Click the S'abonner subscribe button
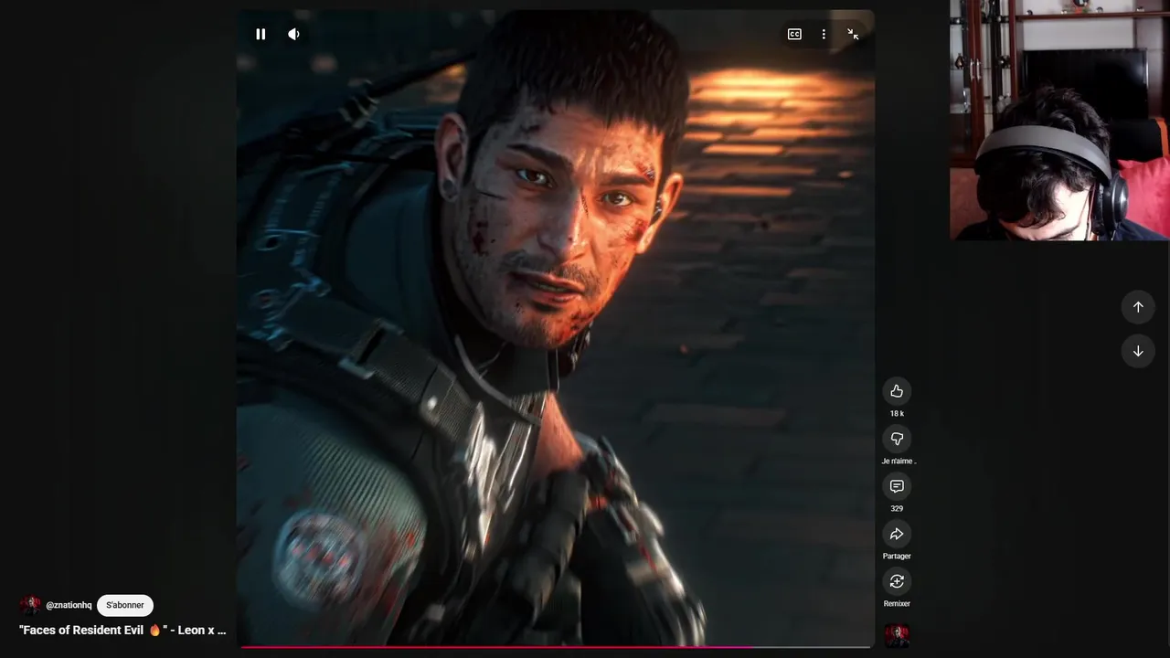This screenshot has height=658, width=1170. coord(125,605)
